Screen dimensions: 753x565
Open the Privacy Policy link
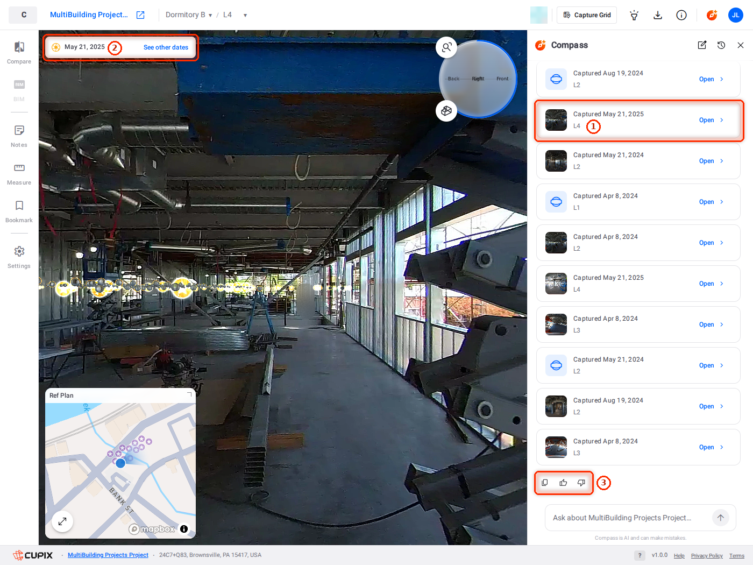tap(707, 556)
